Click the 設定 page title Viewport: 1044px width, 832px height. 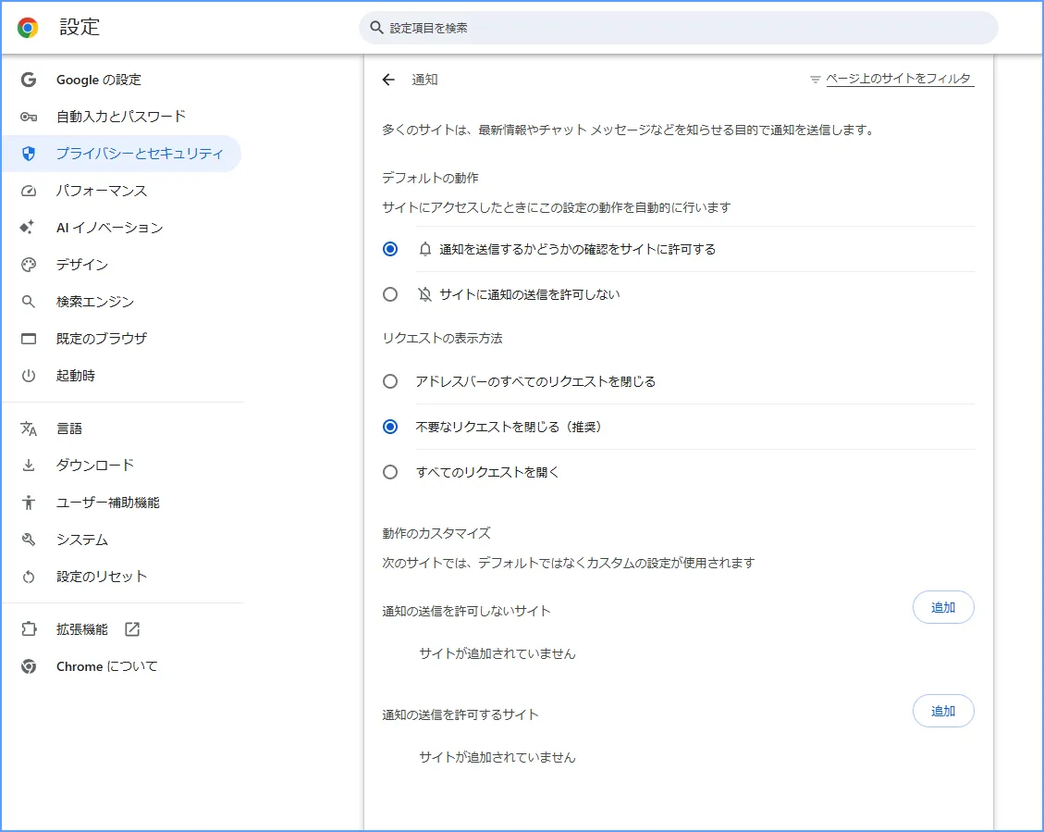80,28
